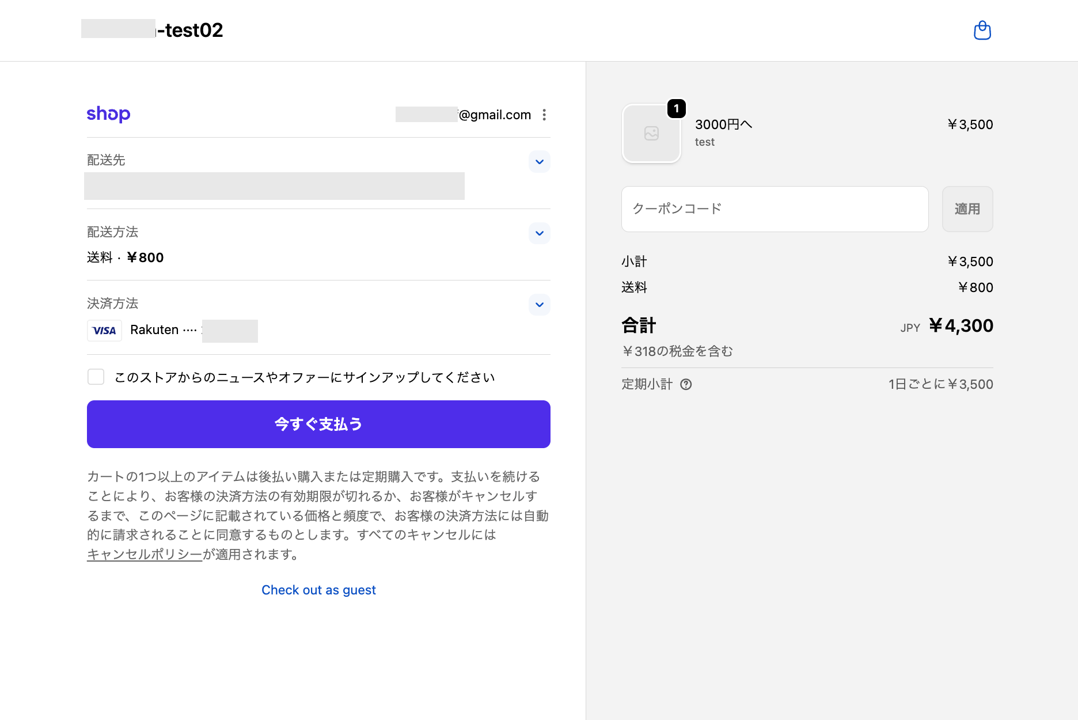Expand the 配送先 shipping address section
Viewport: 1078px width, 720px height.
click(x=539, y=162)
